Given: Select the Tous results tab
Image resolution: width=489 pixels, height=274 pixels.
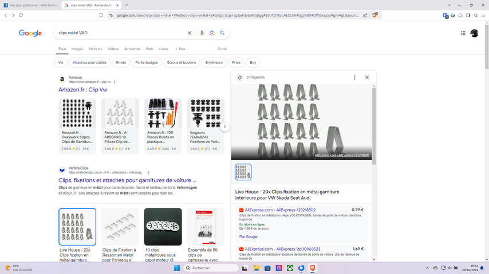Looking at the screenshot, I should [x=62, y=49].
